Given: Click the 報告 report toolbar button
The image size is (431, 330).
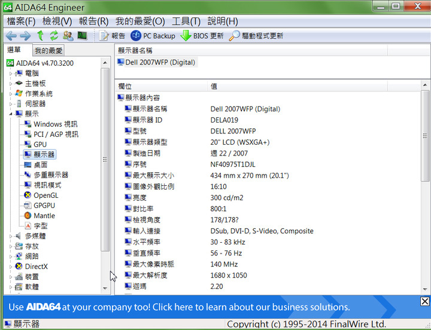Looking at the screenshot, I should [112, 36].
